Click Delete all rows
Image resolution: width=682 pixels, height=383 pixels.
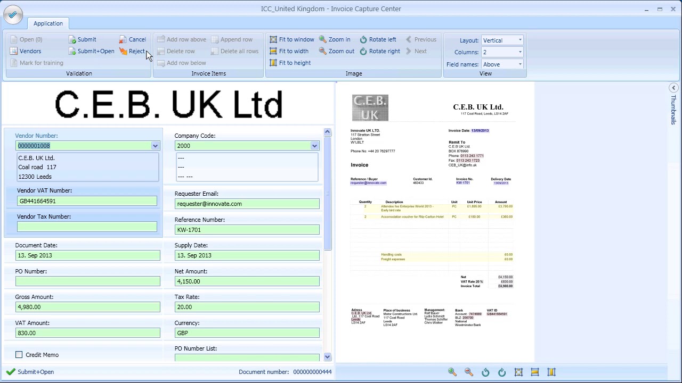[x=234, y=51]
